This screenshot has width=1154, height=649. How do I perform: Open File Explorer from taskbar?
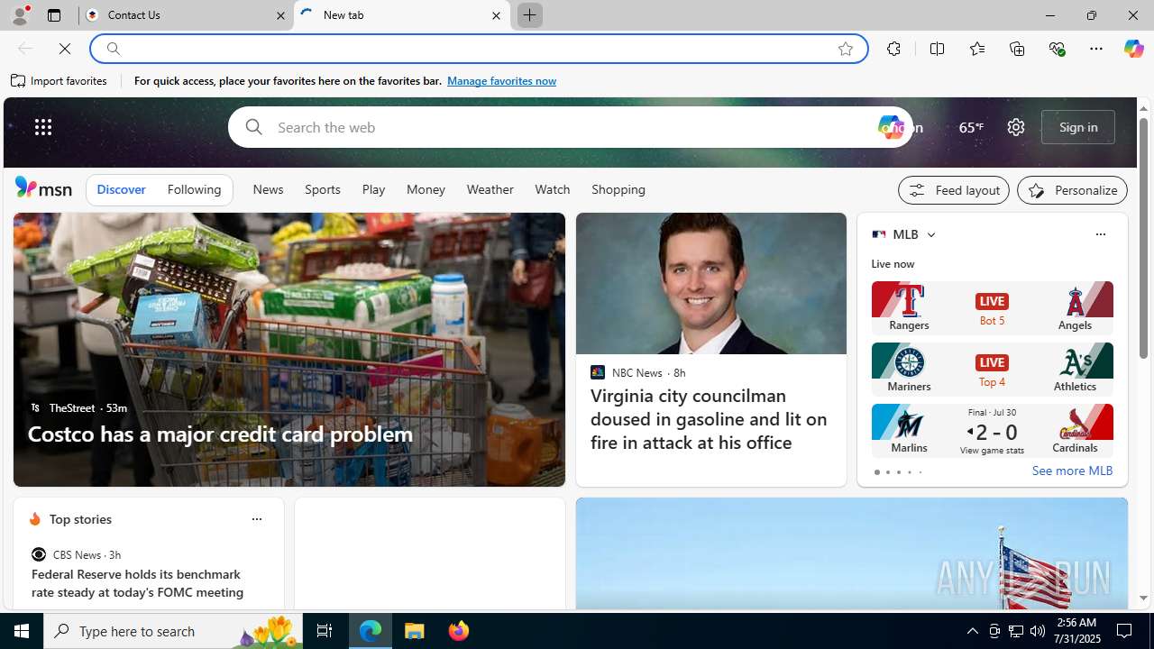(x=415, y=631)
